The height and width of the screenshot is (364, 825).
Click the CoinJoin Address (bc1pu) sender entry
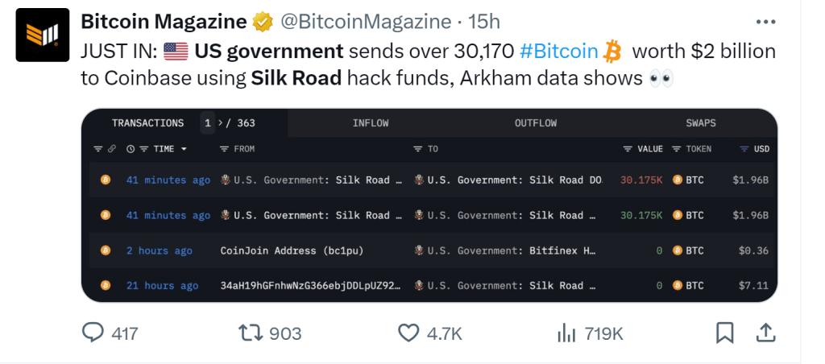pos(292,250)
